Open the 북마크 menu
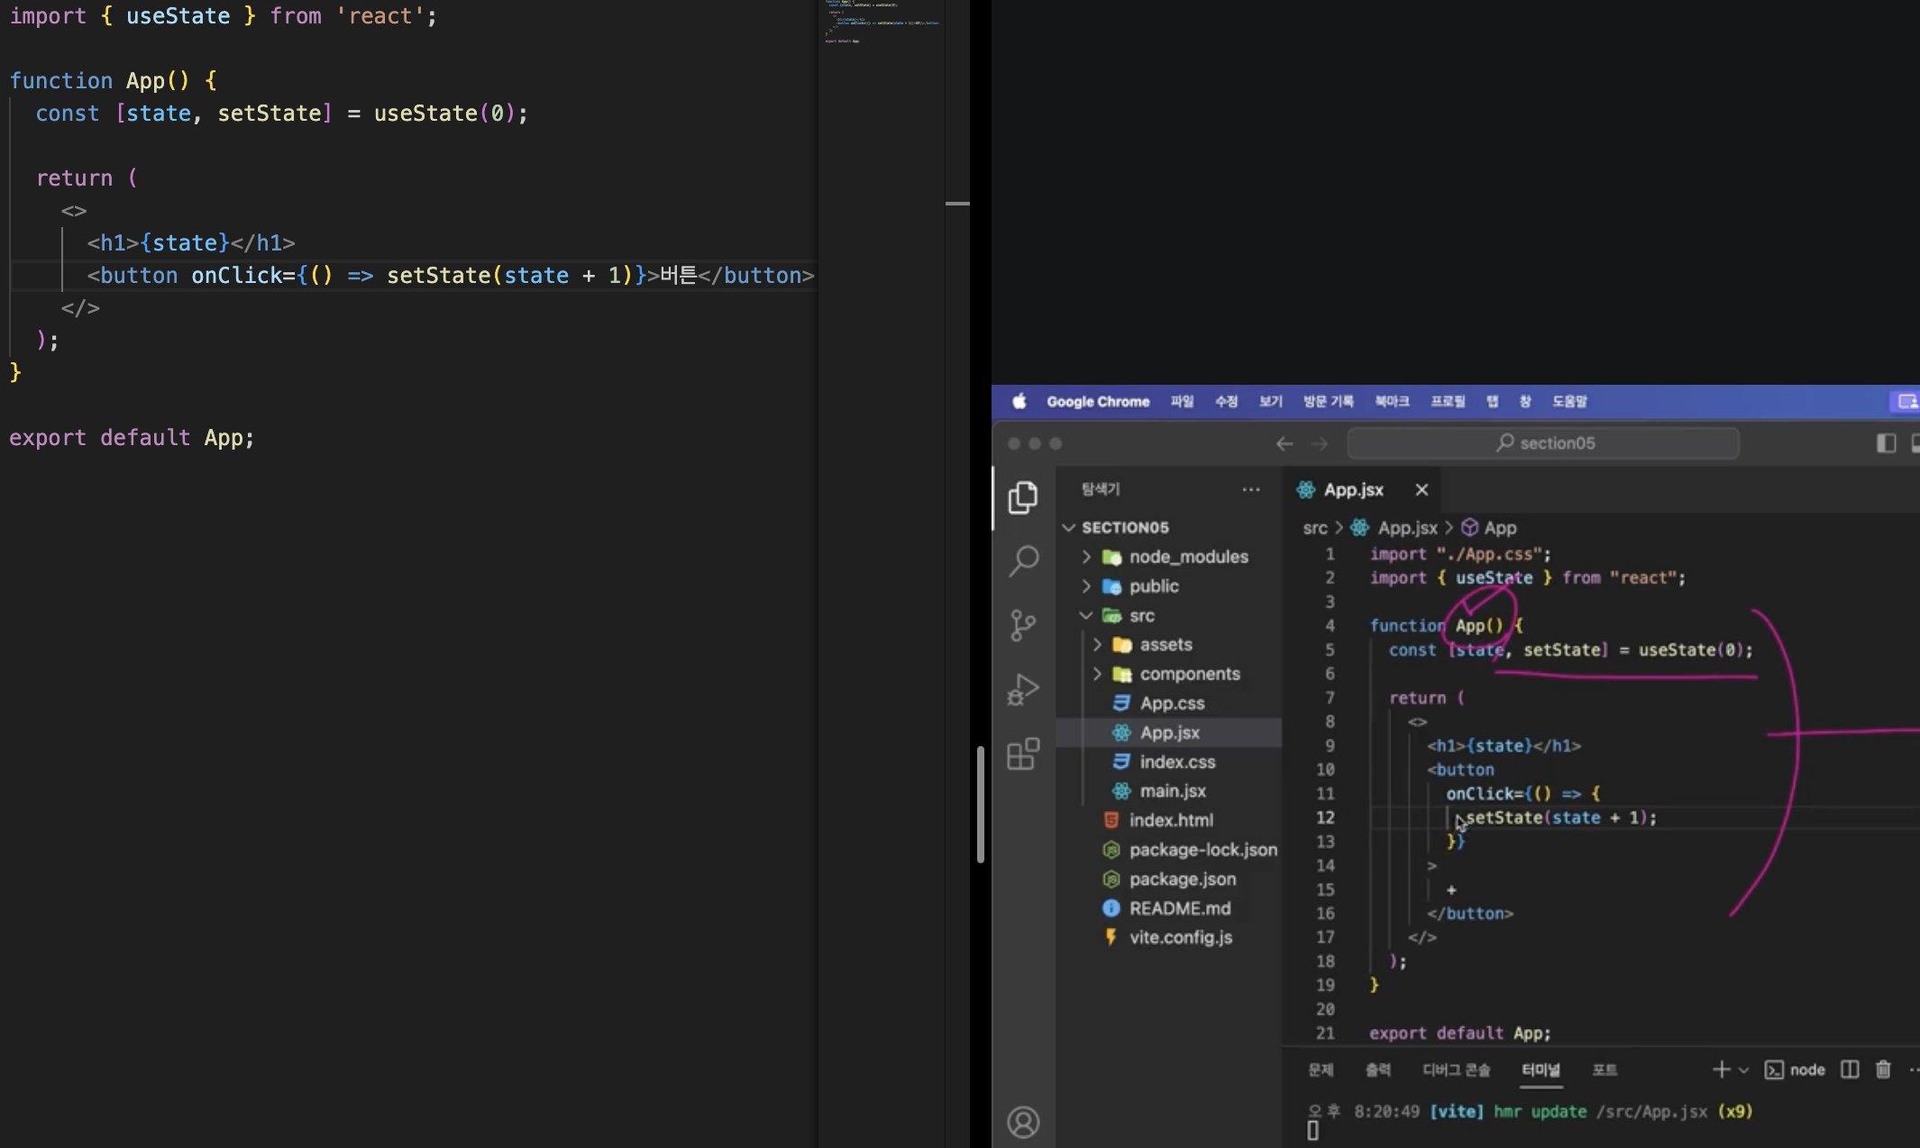The width and height of the screenshot is (1920, 1148). click(1392, 401)
